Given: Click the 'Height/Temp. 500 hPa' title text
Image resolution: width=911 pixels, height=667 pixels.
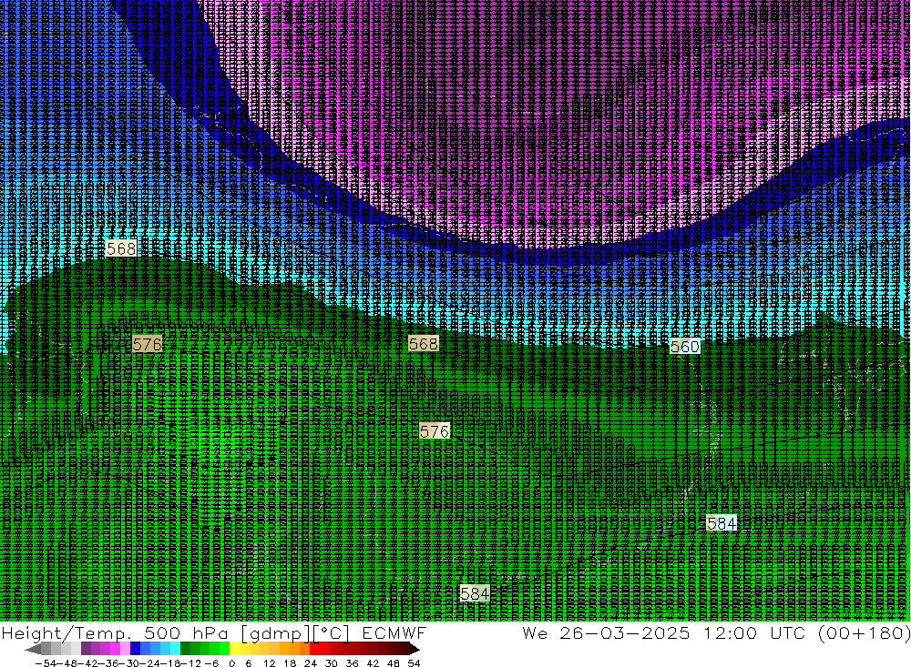Looking at the screenshot, I should point(114,632).
